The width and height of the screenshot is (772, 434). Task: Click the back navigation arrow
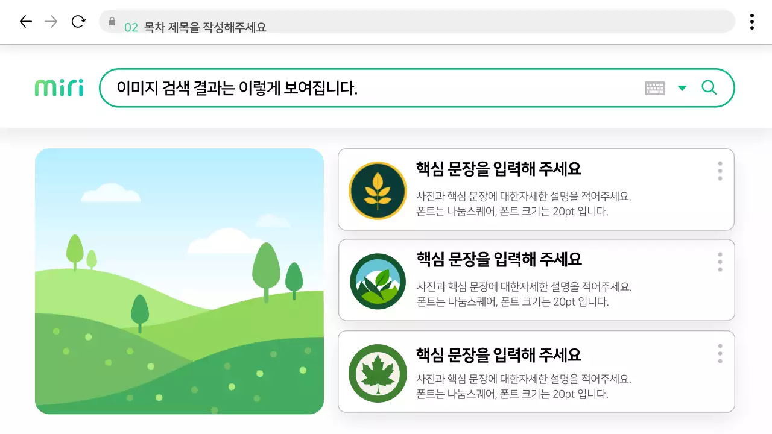[25, 21]
